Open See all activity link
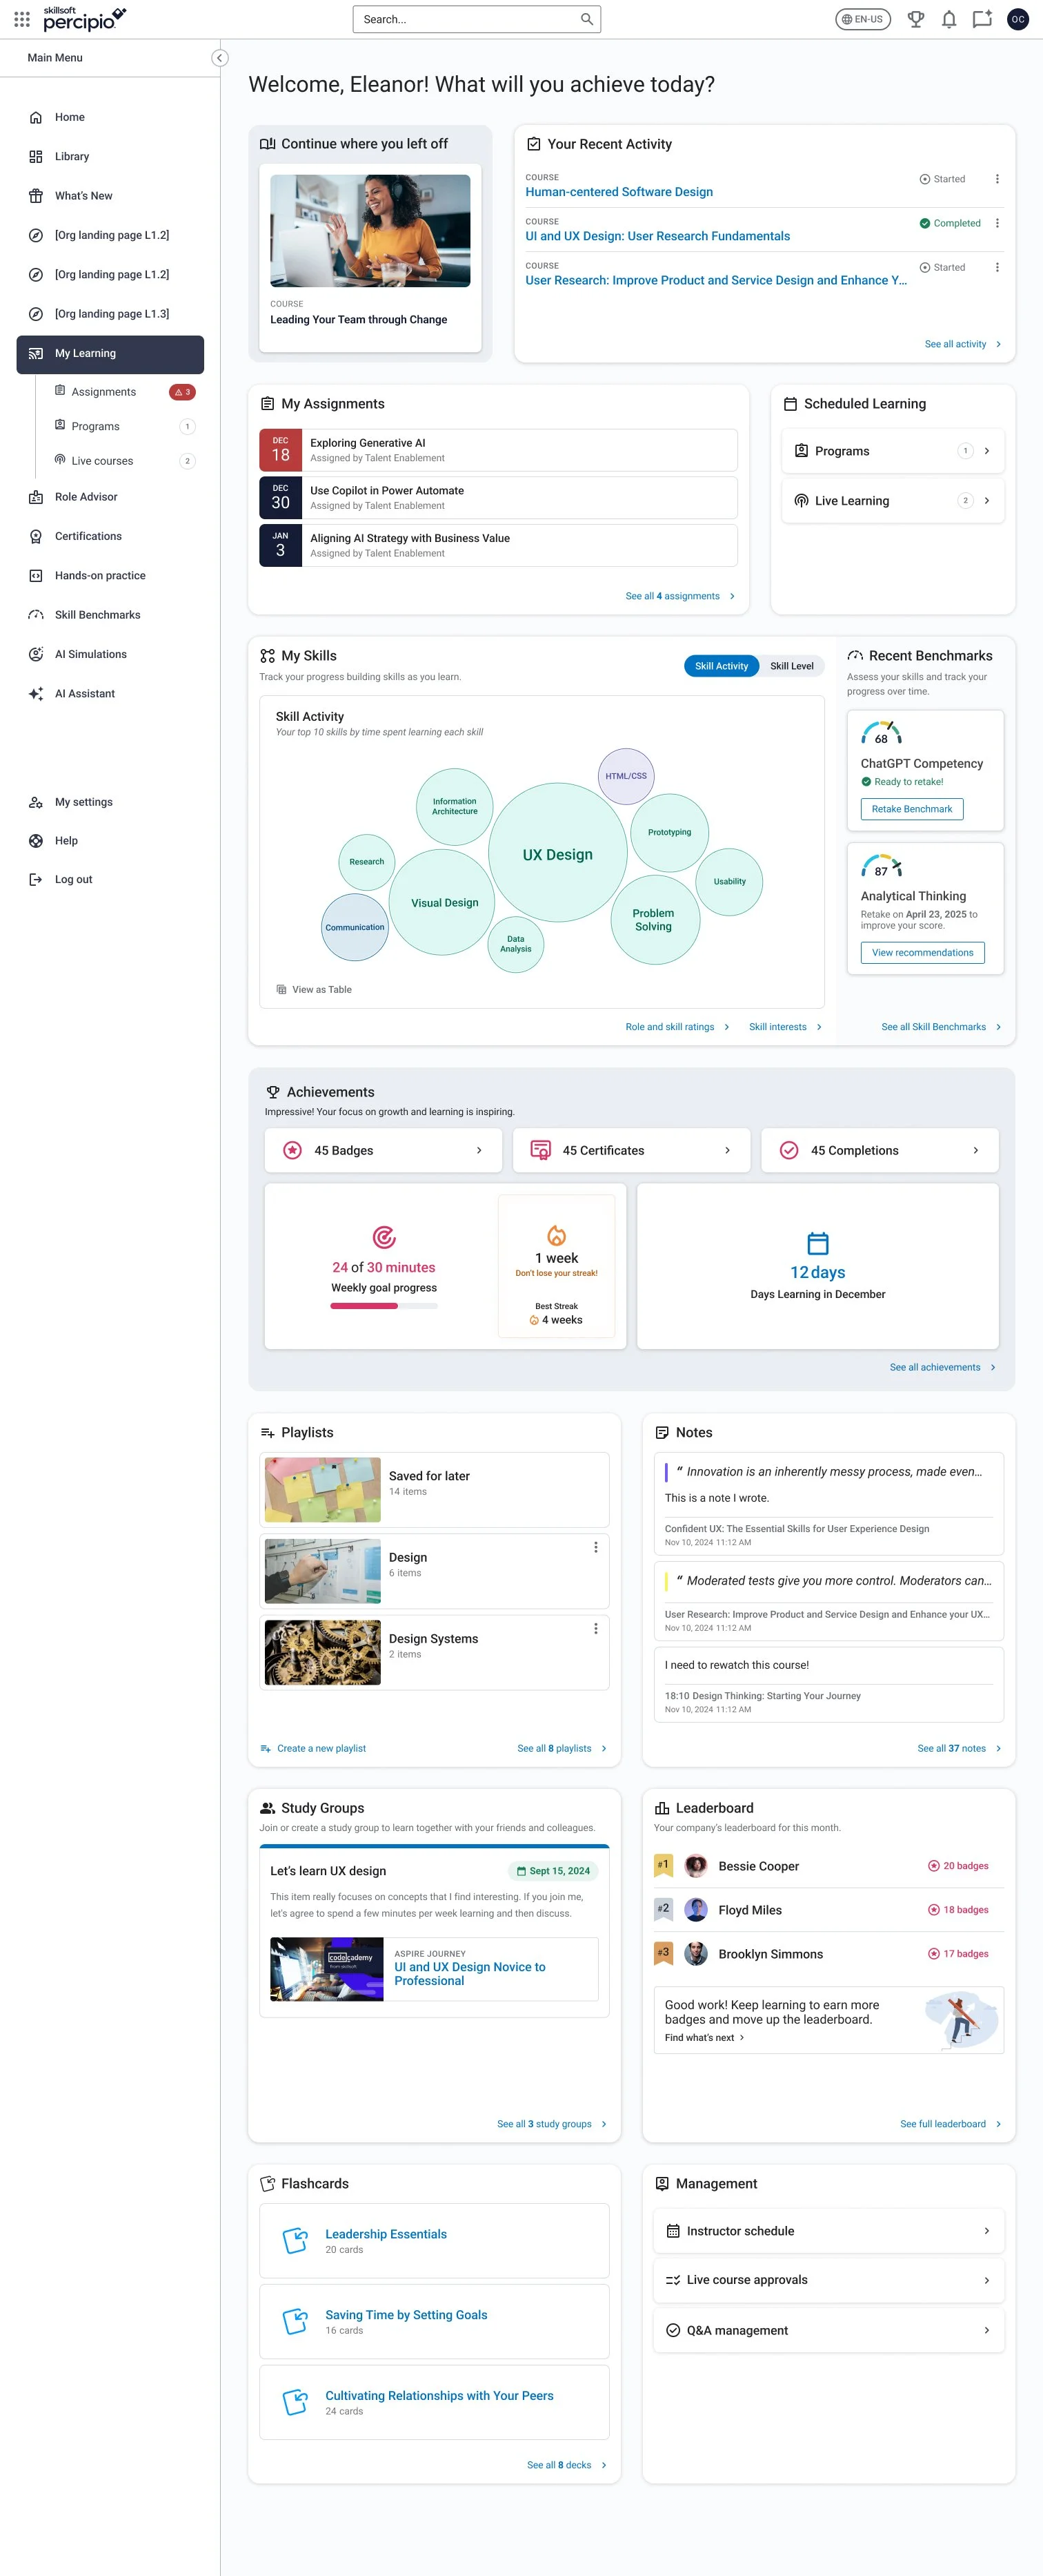Screen dimensions: 1043x2576 [x=963, y=345]
